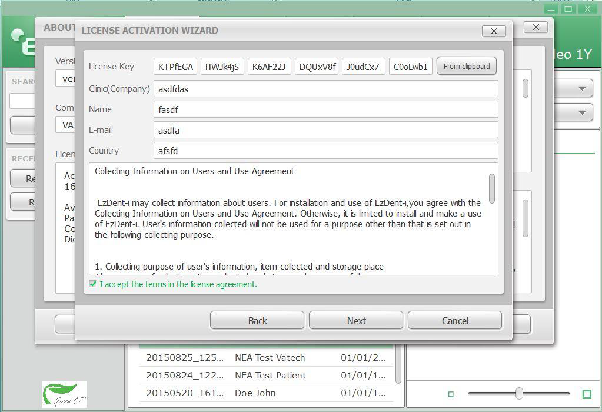The image size is (602, 412).
Task: Maximize the EzDent-i main window
Action: [x=568, y=9]
